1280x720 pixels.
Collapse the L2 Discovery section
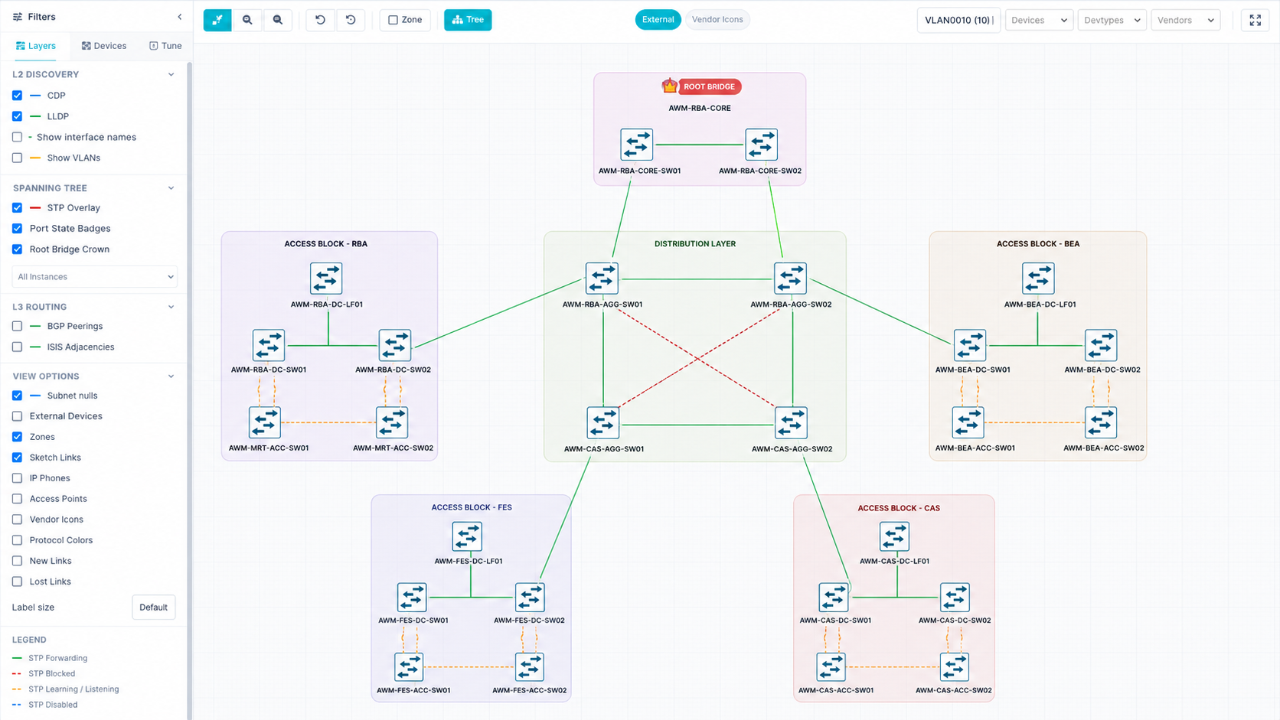[171, 74]
